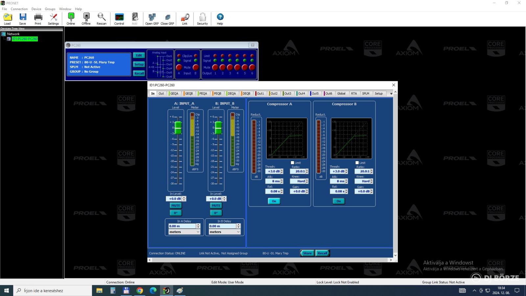Screen dimensions: 526x296
Task: Click the Store button
Action: click(x=307, y=253)
